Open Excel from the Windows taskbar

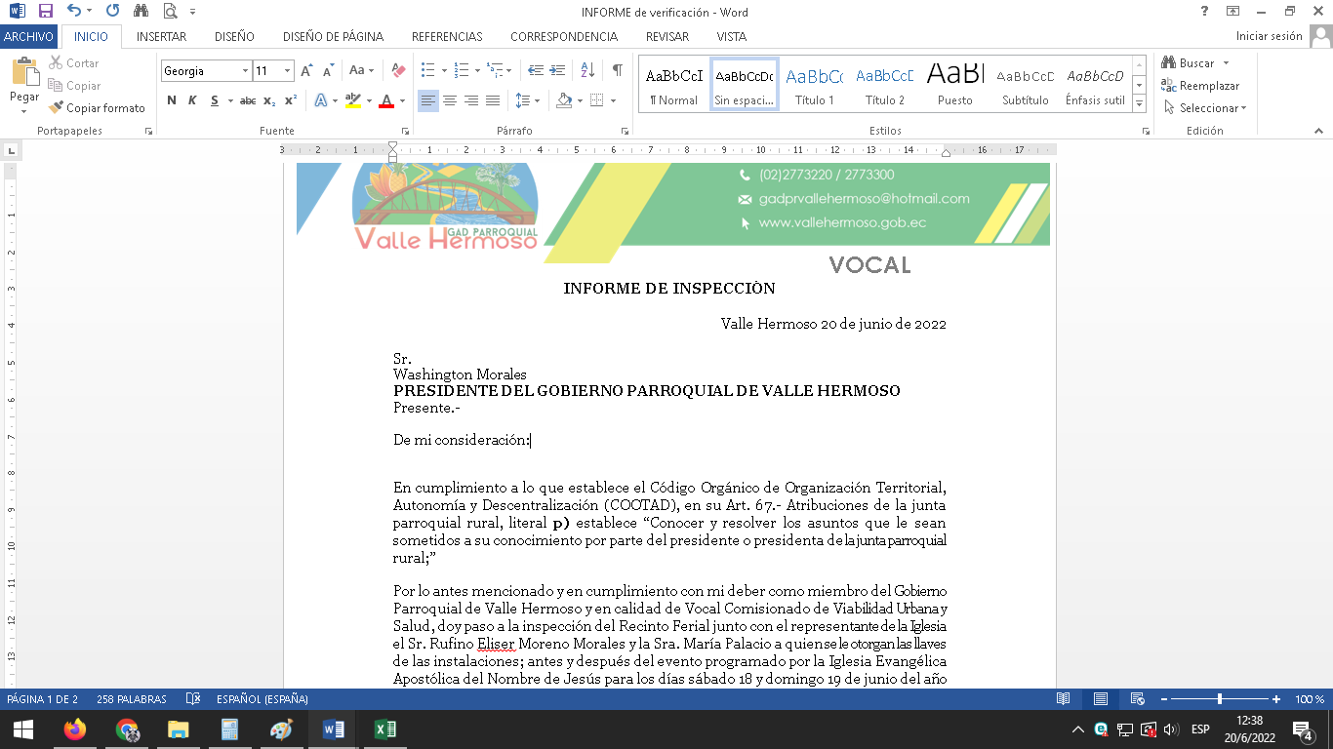(385, 729)
